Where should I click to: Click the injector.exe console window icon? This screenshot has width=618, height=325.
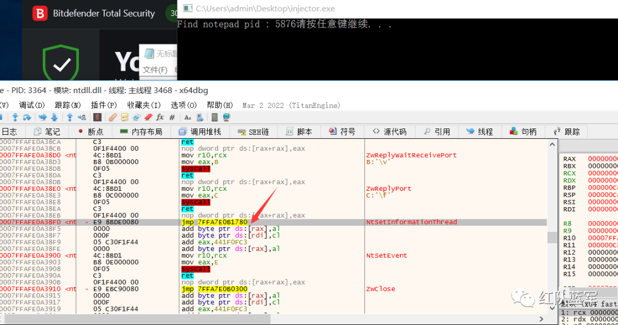(188, 8)
